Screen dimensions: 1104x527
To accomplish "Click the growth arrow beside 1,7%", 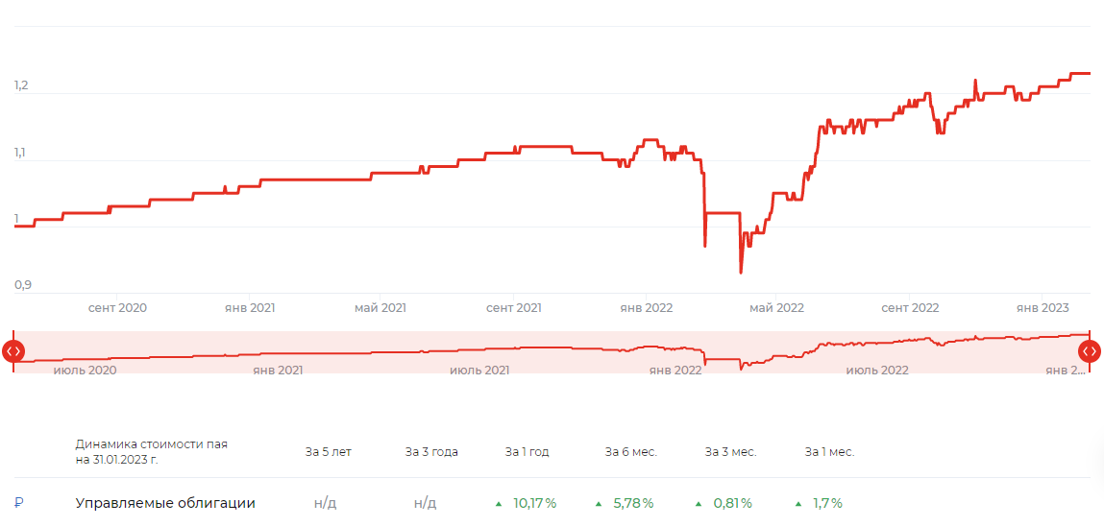I will tap(798, 503).
